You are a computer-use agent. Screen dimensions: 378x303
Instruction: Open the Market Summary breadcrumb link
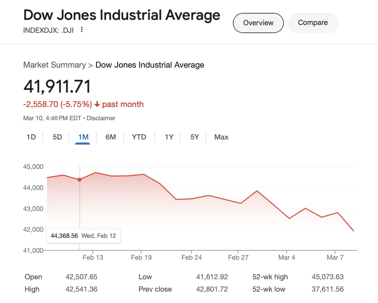coord(54,65)
